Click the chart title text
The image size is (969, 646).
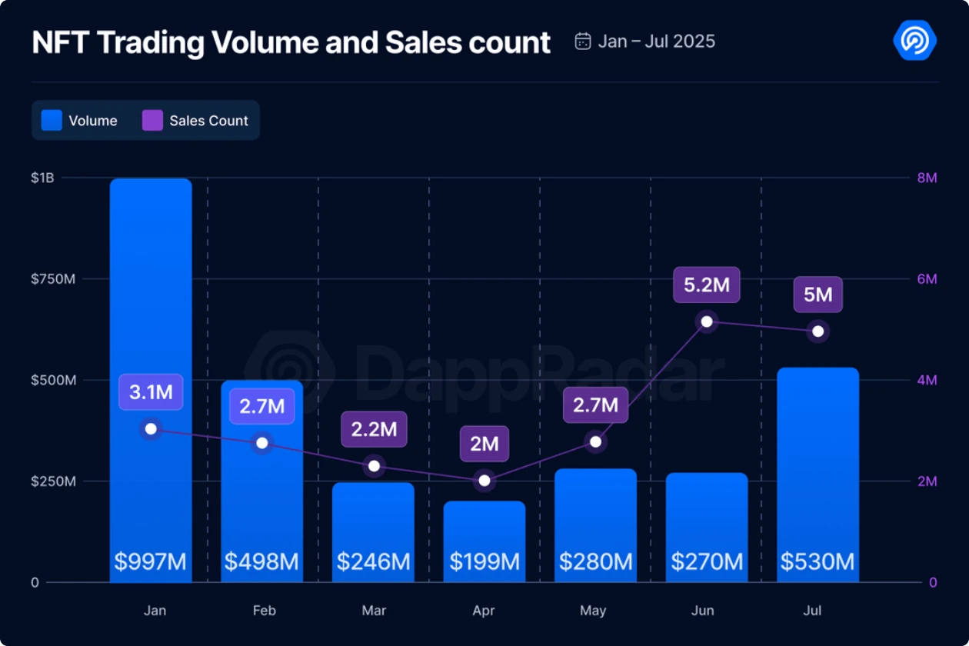pyautogui.click(x=291, y=43)
